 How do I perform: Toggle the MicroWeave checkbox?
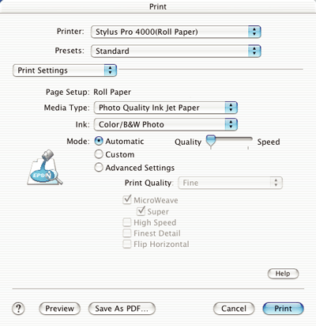click(x=127, y=200)
